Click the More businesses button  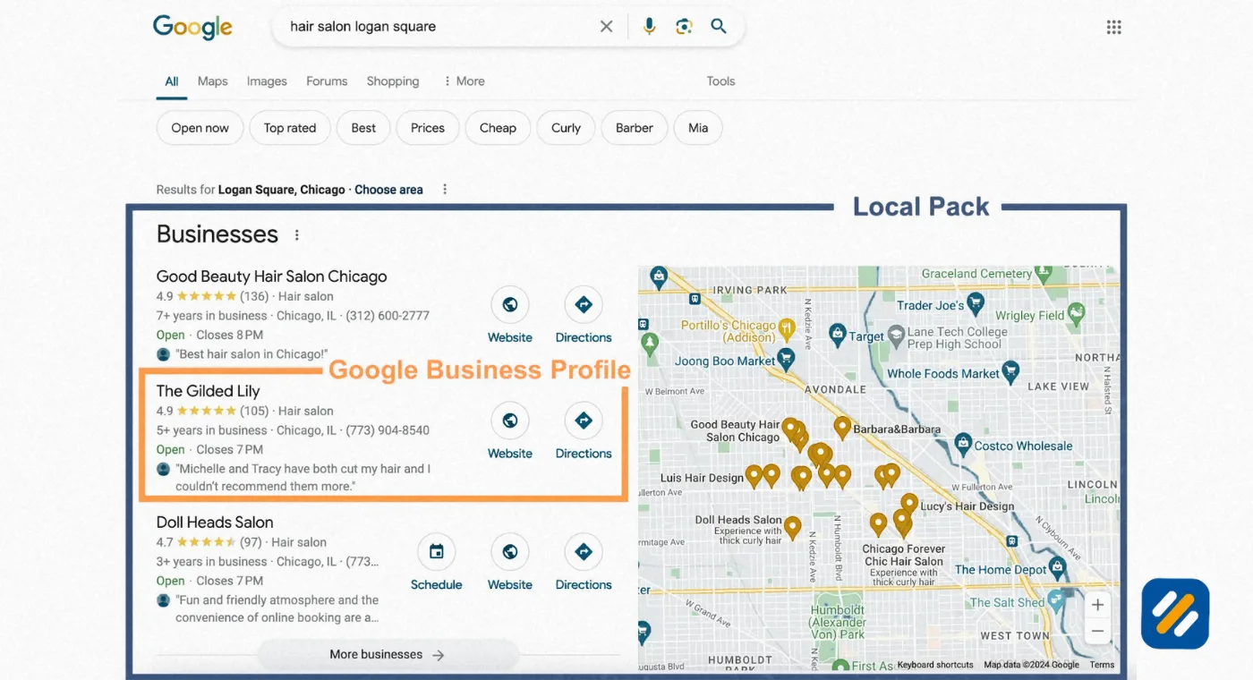coord(388,655)
